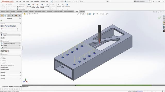Click the green simulation progress bar
Image resolution: width=165 pixels, height=92 pixels.
tap(114, 85)
